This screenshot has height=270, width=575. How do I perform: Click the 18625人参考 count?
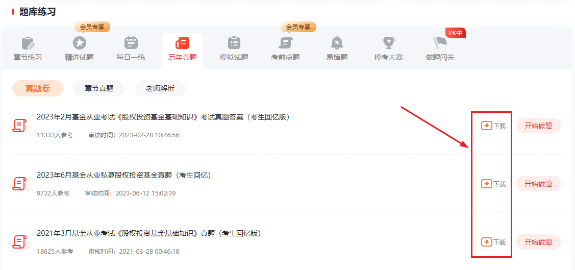pos(55,251)
